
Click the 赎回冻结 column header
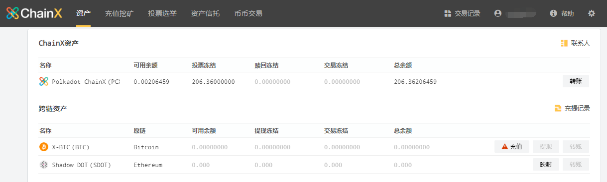[x=266, y=65]
